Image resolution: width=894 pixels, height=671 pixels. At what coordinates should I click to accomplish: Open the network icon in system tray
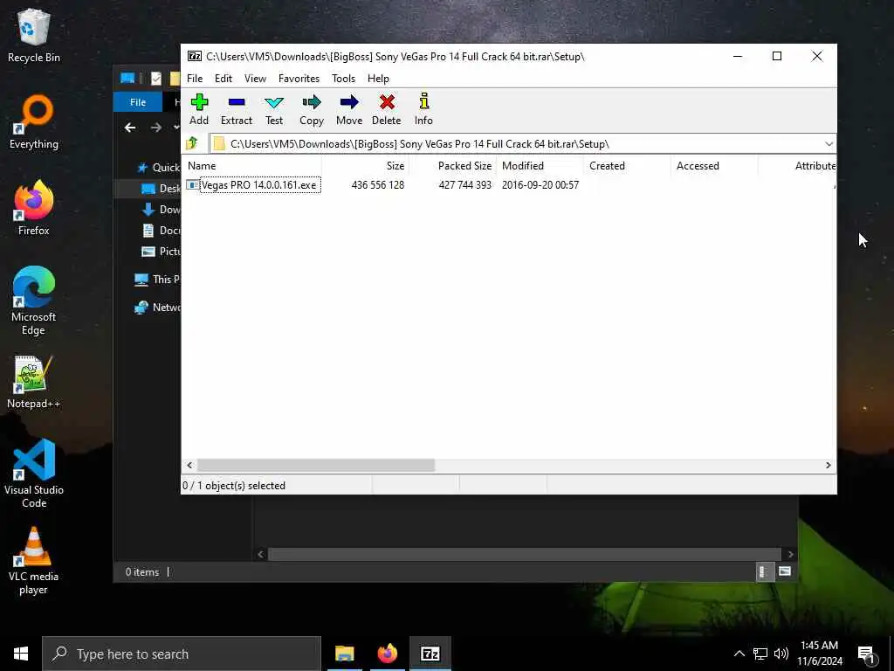tap(760, 654)
